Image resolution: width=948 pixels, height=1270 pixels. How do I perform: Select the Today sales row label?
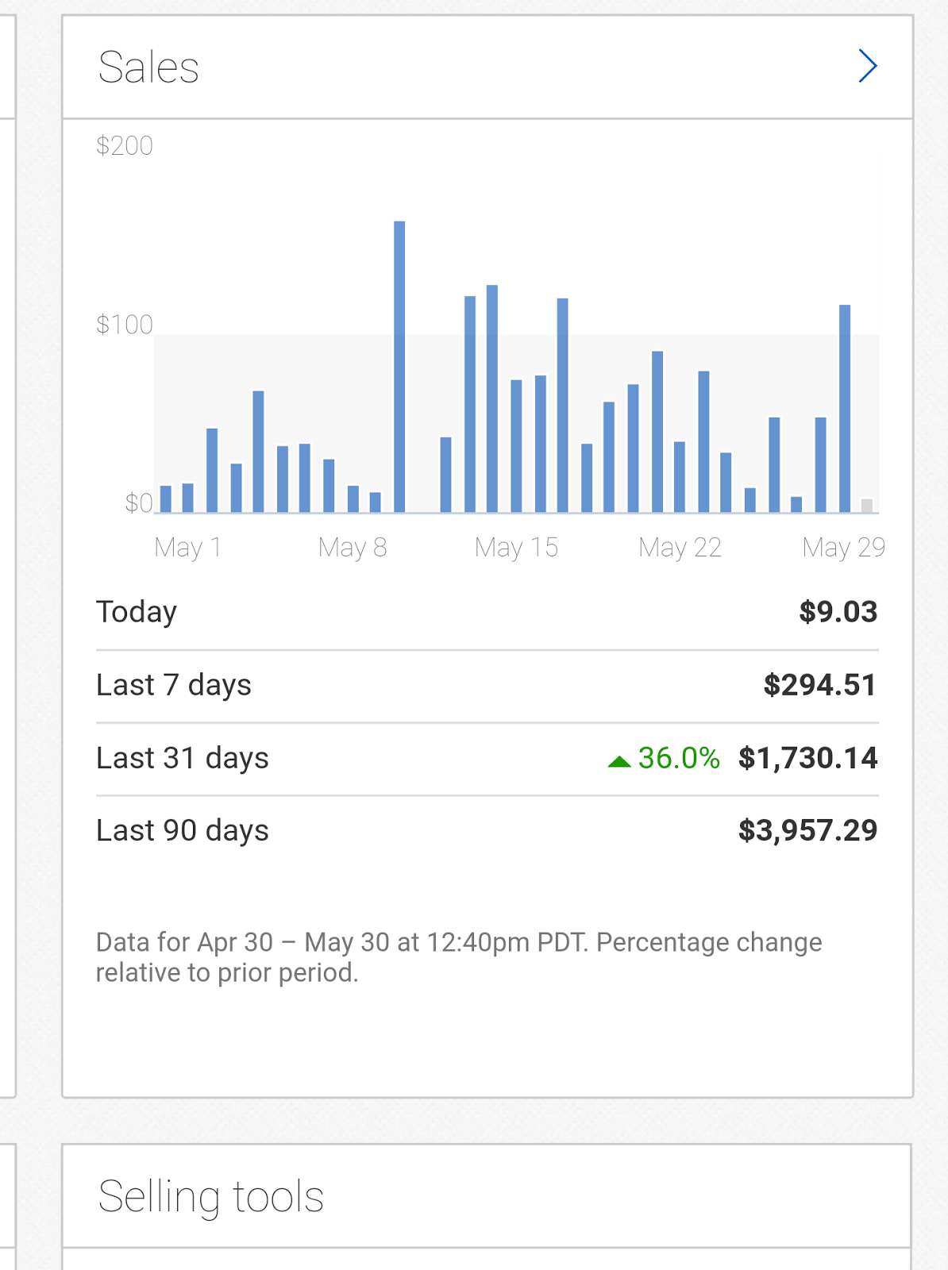[x=137, y=612]
